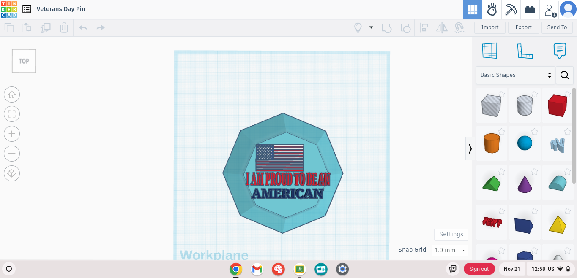Screen dimensions: 577x278
Task: Select the blue Sphere shape
Action: tap(524, 143)
